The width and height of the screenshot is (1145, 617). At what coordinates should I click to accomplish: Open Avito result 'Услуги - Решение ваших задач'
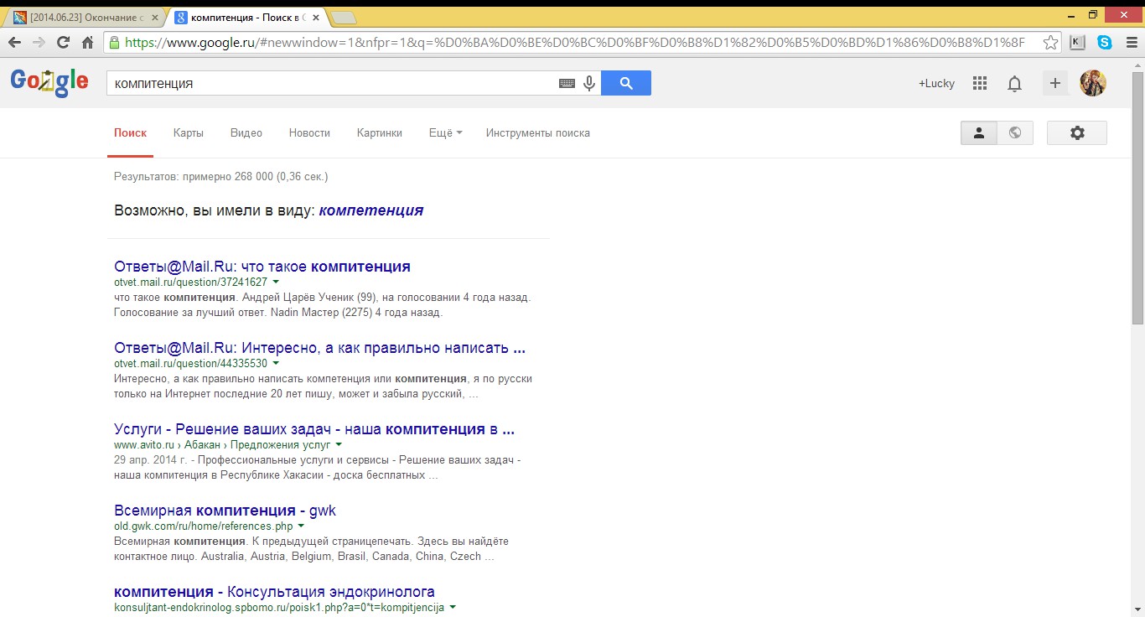point(314,429)
